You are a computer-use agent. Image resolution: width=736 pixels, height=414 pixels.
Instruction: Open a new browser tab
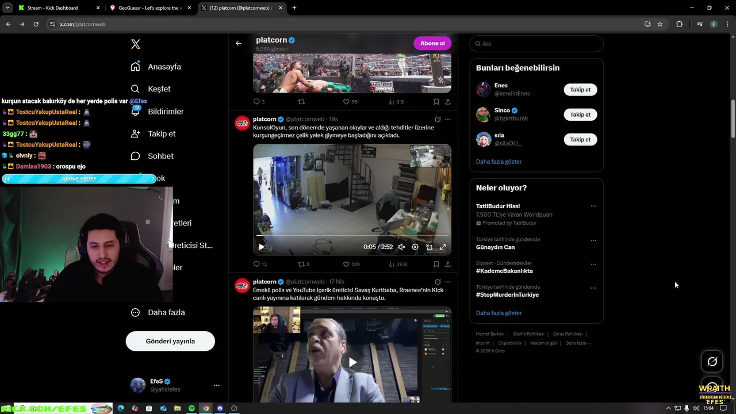coord(294,8)
